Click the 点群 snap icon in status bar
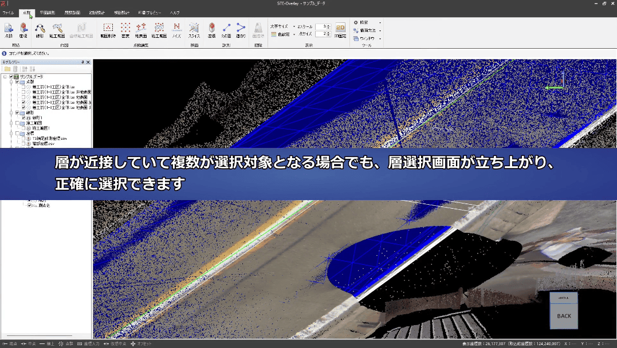This screenshot has height=348, width=617. click(x=61, y=343)
